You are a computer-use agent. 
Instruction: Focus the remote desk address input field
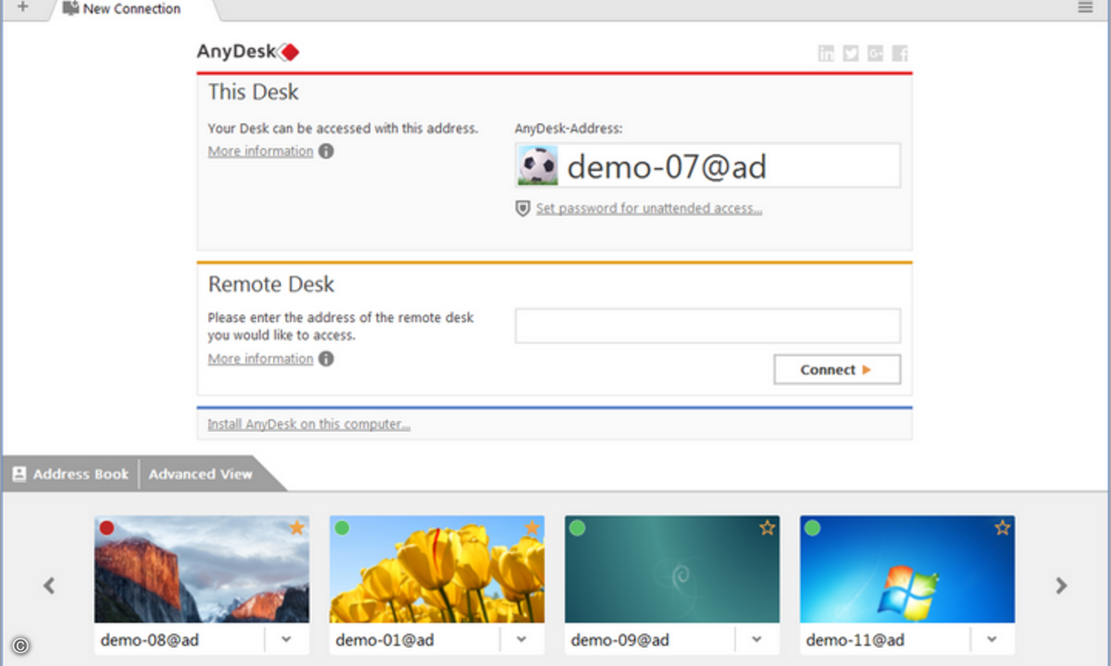(x=707, y=326)
